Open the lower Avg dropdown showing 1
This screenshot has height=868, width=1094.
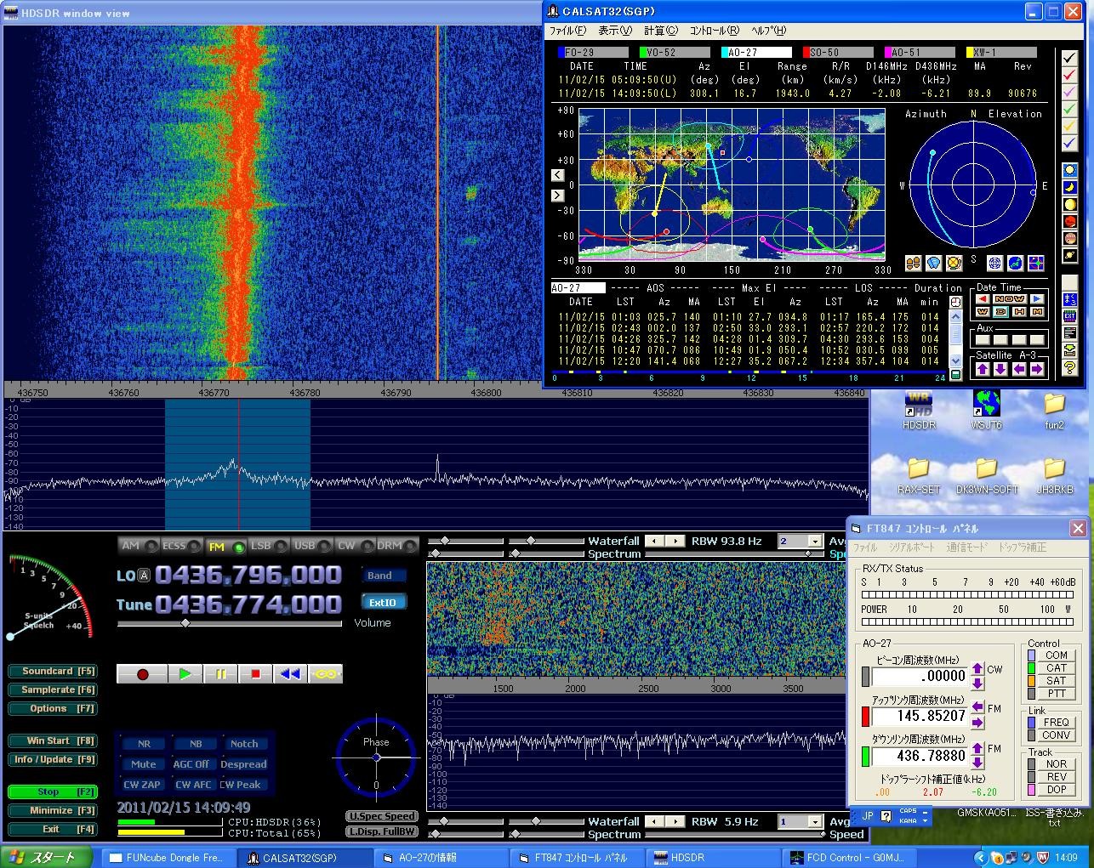tap(814, 822)
